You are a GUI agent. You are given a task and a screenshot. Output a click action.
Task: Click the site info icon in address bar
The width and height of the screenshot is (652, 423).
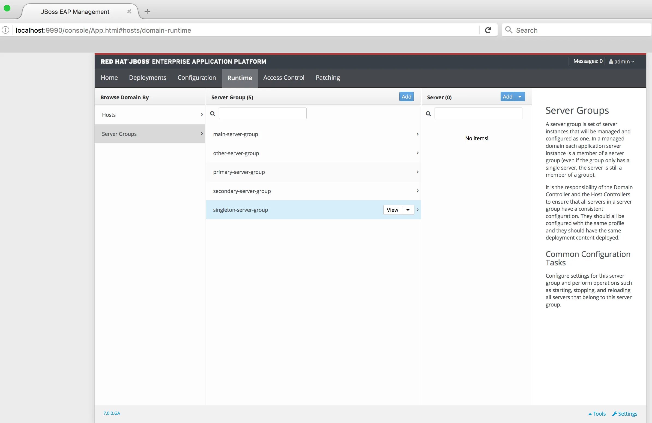(5, 30)
